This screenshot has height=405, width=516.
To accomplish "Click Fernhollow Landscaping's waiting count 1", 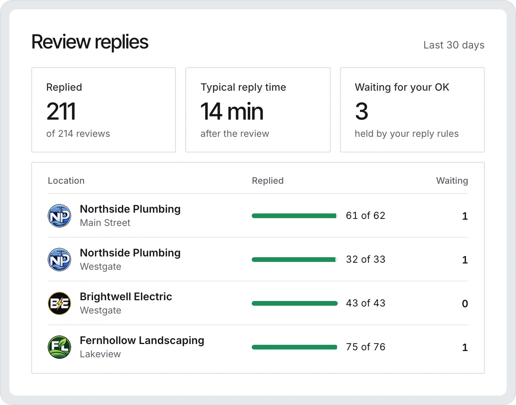I will coord(465,348).
